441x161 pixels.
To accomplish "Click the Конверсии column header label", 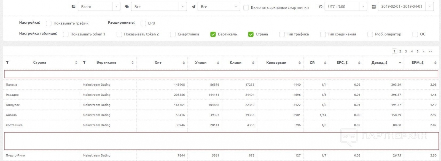I will point(276,62).
